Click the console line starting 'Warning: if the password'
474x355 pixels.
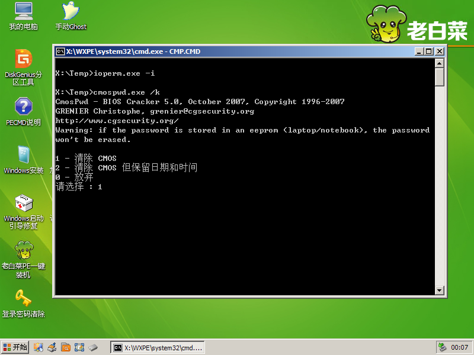pyautogui.click(x=242, y=130)
